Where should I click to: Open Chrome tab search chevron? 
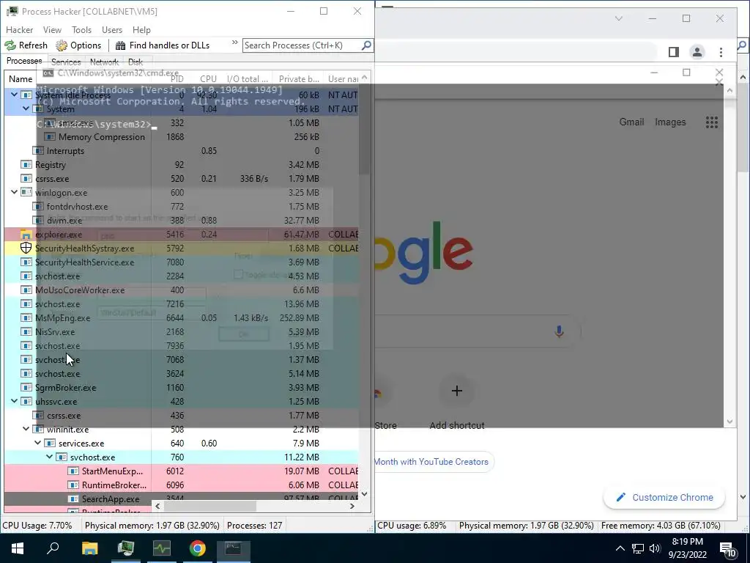click(x=618, y=18)
